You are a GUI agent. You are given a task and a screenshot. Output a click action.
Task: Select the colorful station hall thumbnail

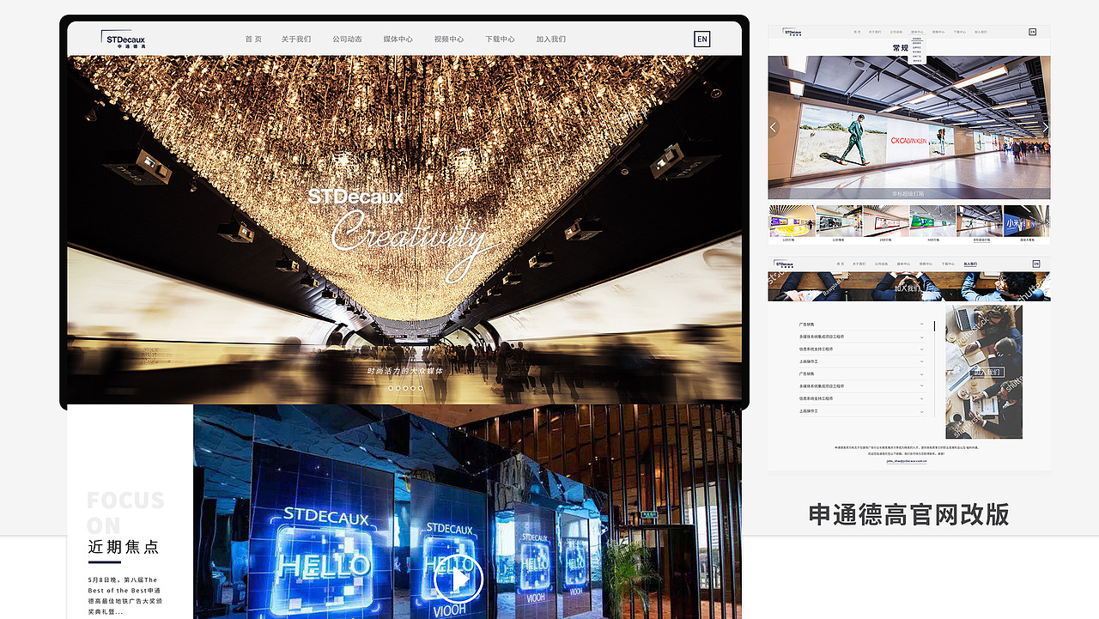click(792, 222)
